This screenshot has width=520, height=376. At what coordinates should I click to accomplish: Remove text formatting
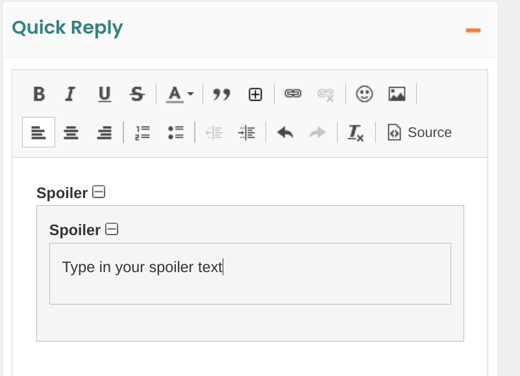[x=356, y=132]
